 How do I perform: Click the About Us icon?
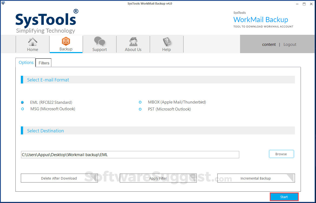pyautogui.click(x=133, y=44)
